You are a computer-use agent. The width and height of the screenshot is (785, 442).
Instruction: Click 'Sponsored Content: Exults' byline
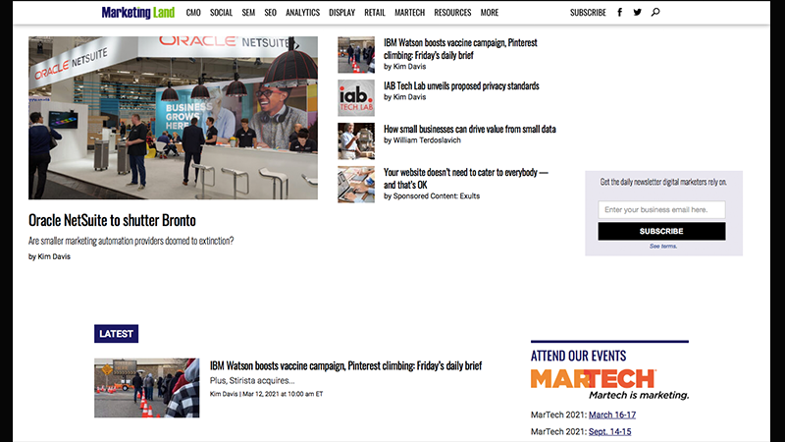point(436,195)
